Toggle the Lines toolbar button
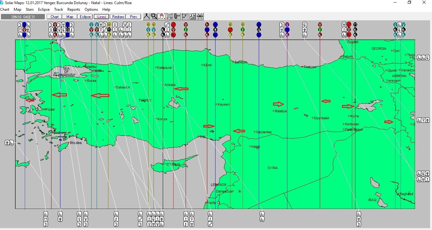 (102, 17)
